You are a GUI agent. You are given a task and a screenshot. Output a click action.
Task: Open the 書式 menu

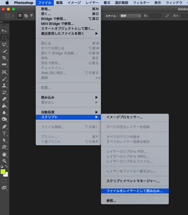coord(107,3)
